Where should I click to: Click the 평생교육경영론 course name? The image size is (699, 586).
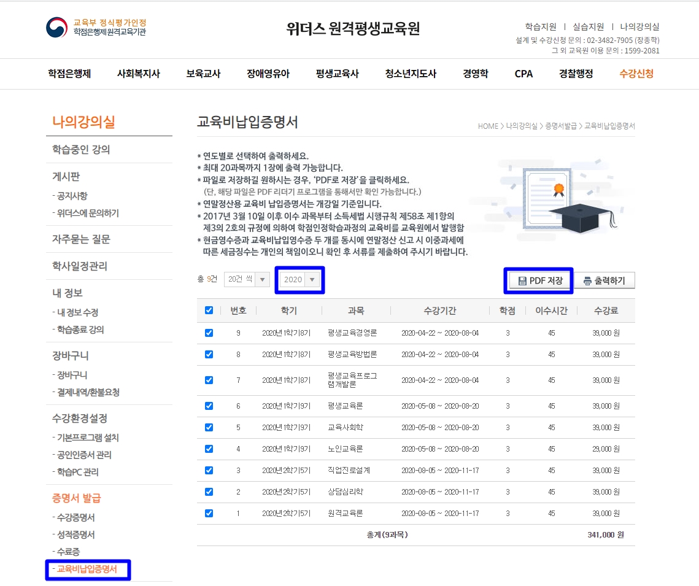352,333
